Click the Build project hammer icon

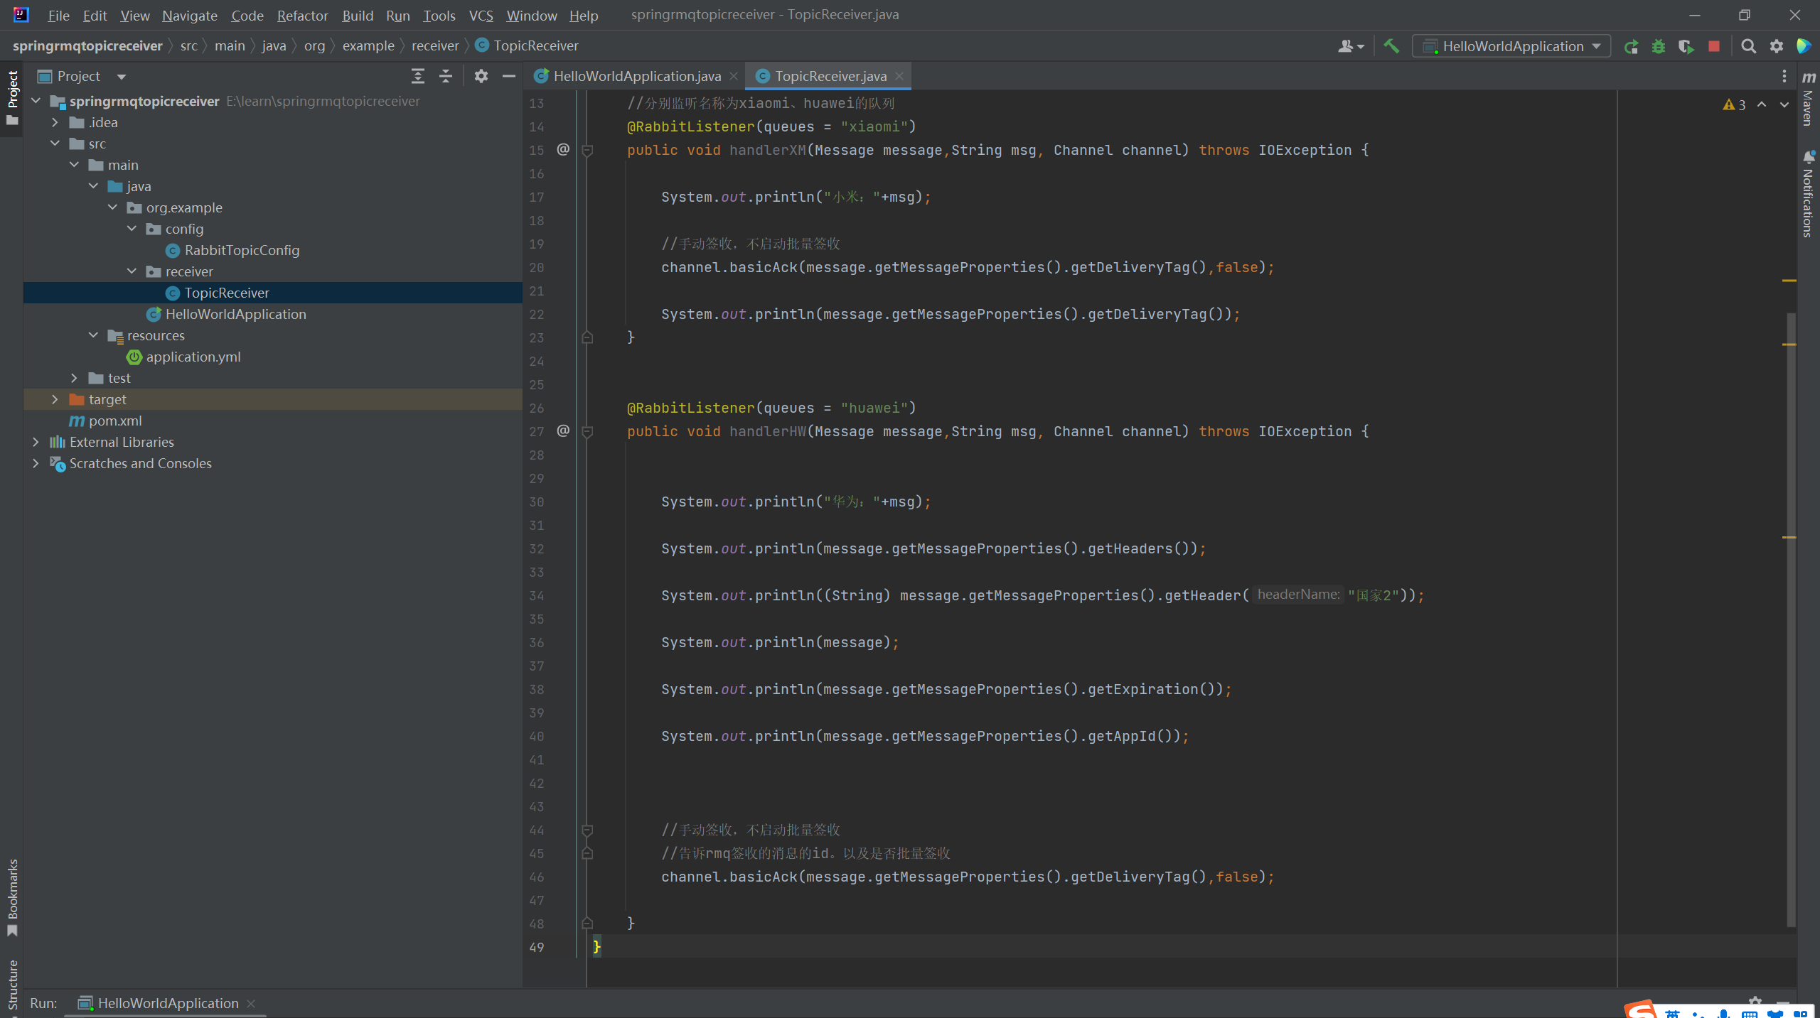(x=1391, y=46)
